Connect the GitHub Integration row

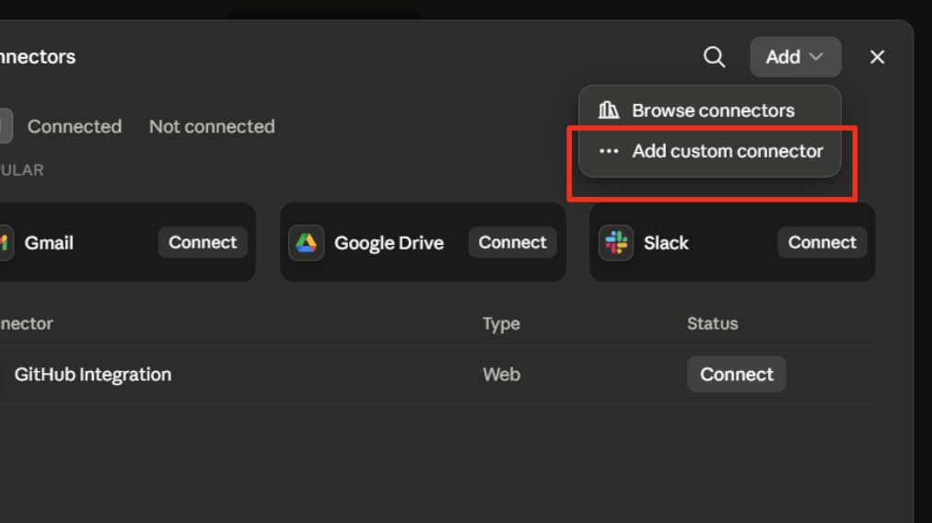click(x=737, y=374)
